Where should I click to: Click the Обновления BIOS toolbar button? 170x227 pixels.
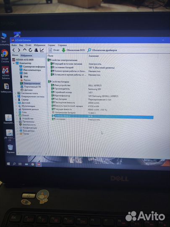[x=73, y=50]
